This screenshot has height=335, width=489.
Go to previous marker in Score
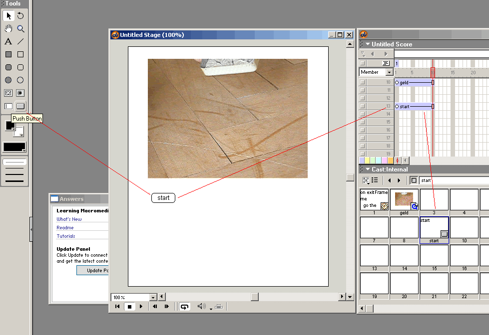coord(372,54)
